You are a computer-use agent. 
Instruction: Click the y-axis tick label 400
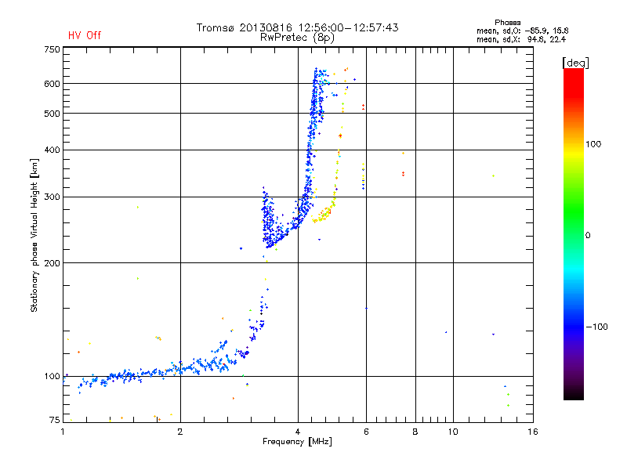[x=52, y=150]
